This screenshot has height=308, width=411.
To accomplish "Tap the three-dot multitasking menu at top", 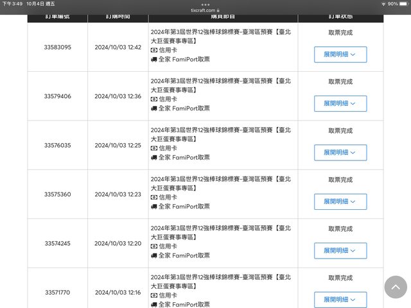I will (x=205, y=4).
